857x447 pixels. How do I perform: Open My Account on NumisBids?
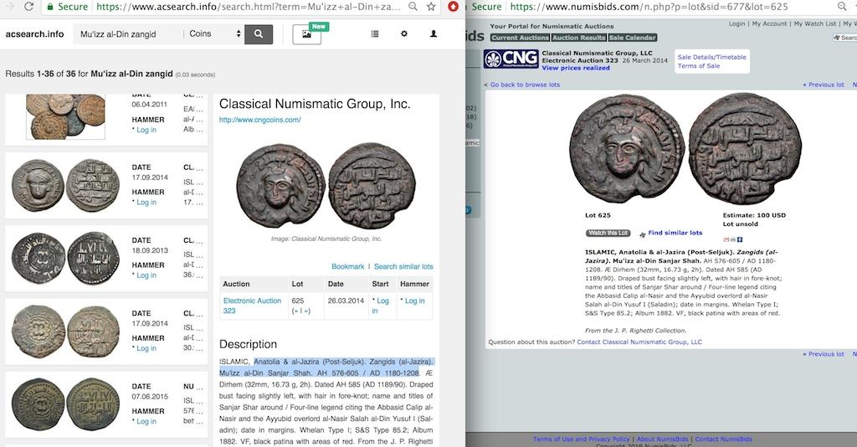[770, 23]
